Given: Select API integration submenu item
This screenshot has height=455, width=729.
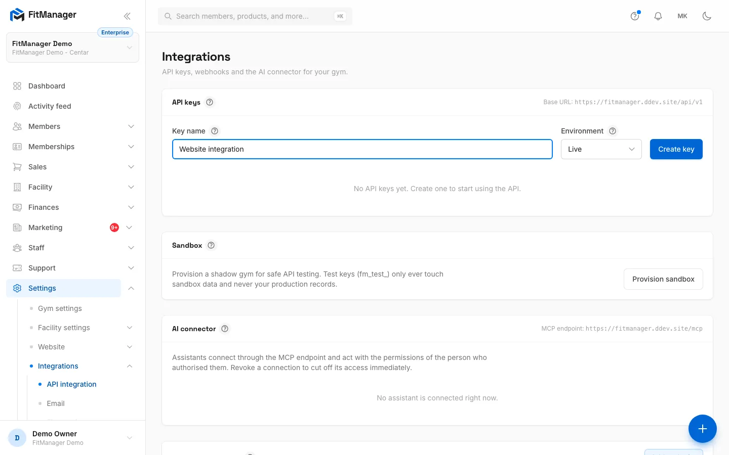Looking at the screenshot, I should pos(71,384).
